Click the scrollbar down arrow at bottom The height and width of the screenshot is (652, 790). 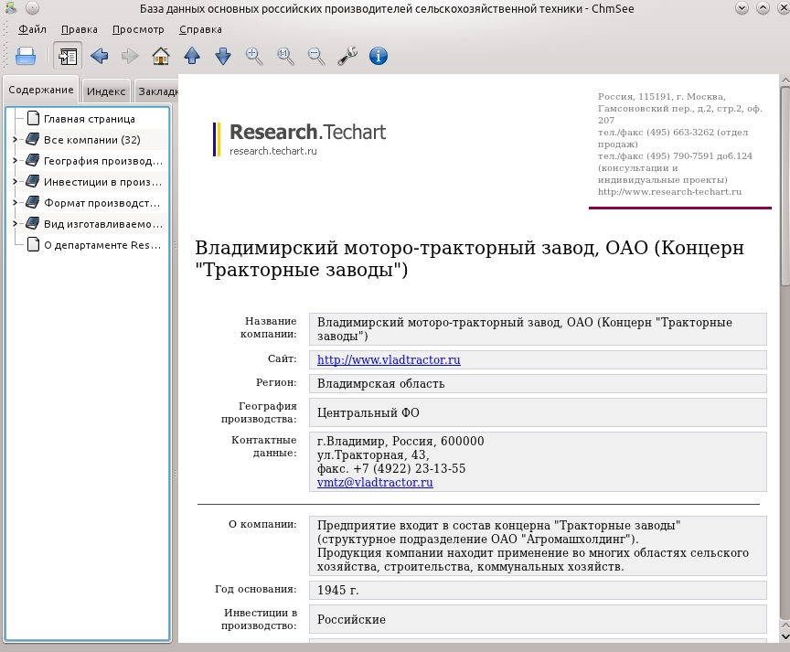point(785,636)
